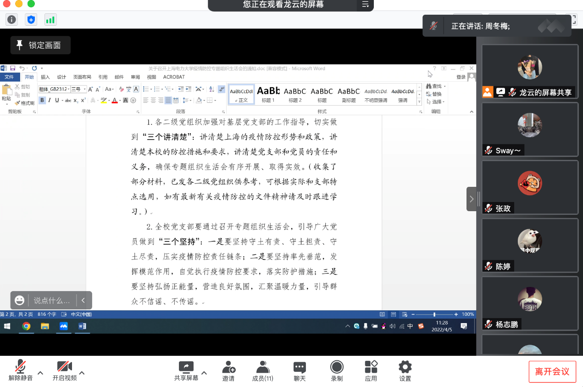Image resolution: width=583 pixels, height=387 pixels.
Task: Click the share screen button
Action: (x=186, y=370)
